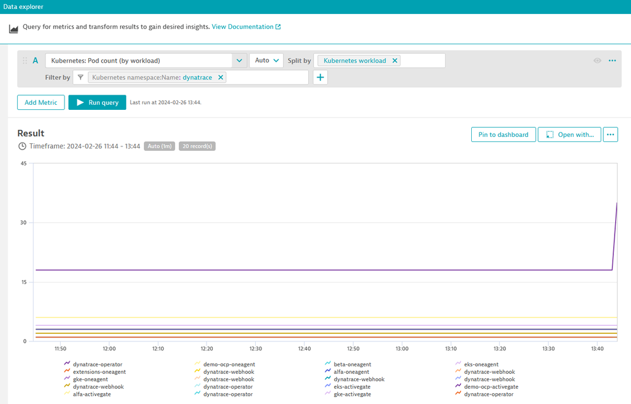Remove the dynatrace namespace filter tag
Screen dimensions: 631x404
tap(220, 77)
